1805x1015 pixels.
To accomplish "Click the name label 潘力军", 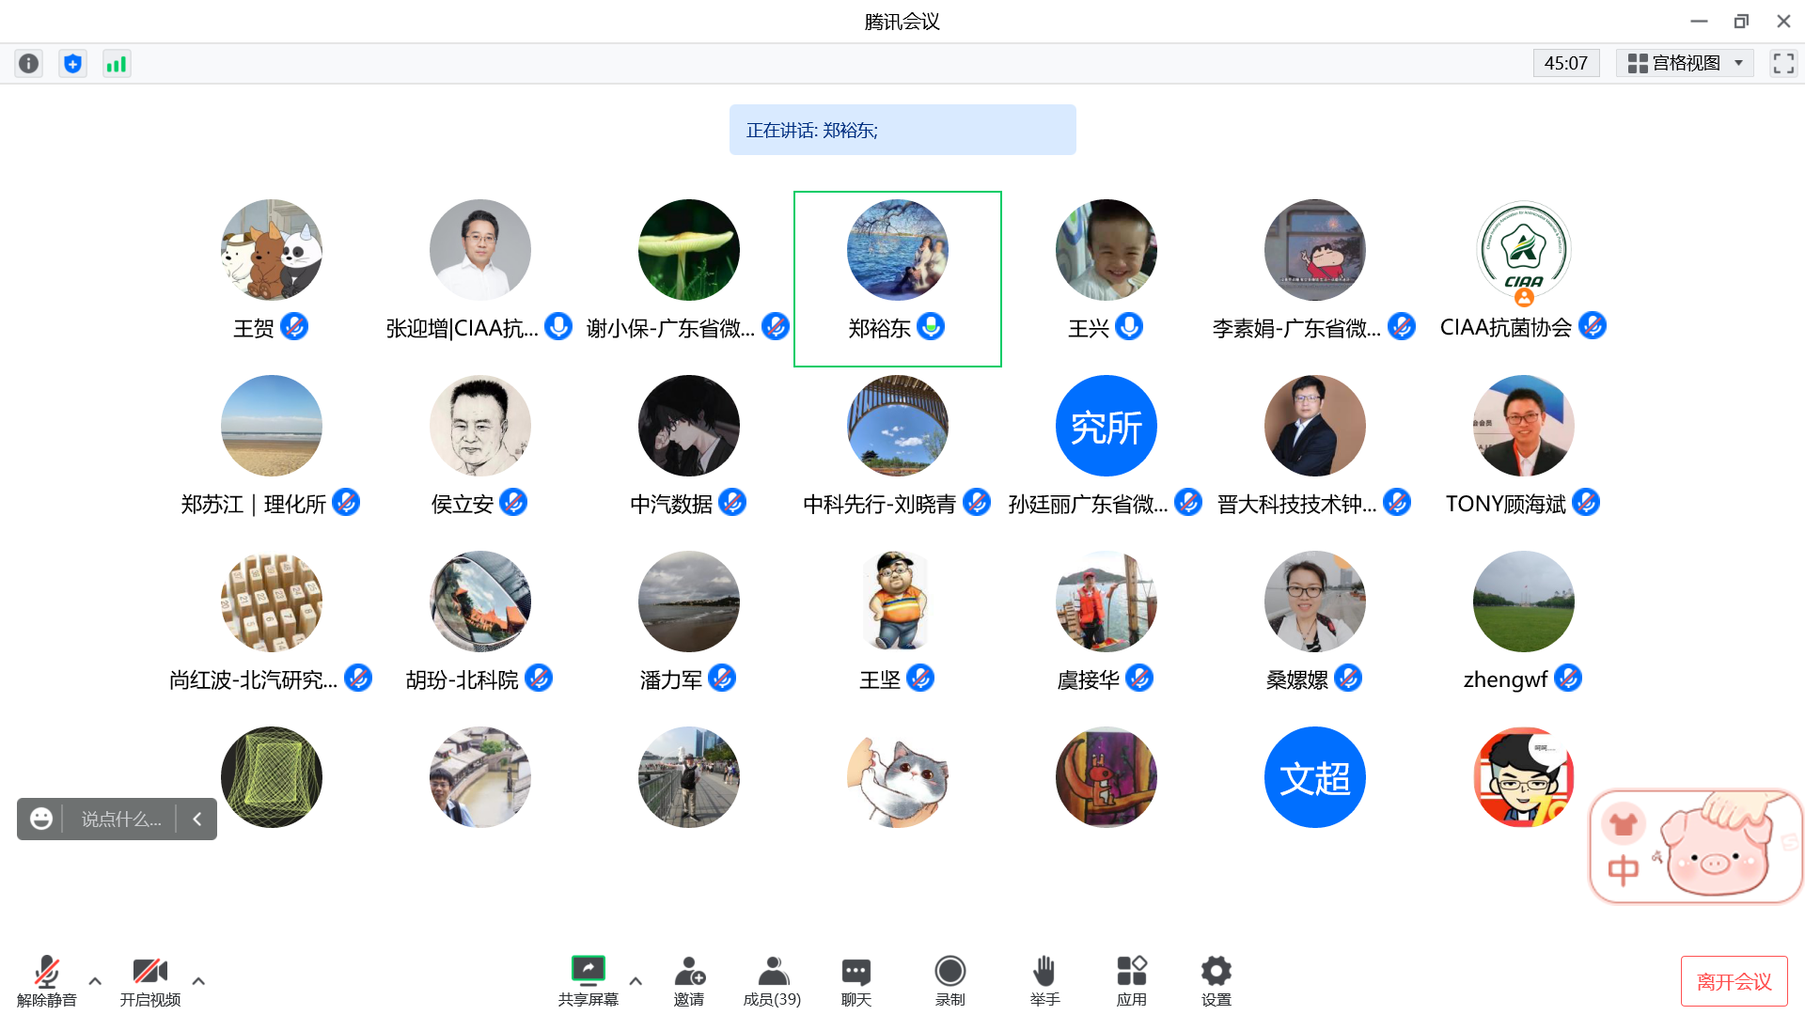I will (671, 680).
